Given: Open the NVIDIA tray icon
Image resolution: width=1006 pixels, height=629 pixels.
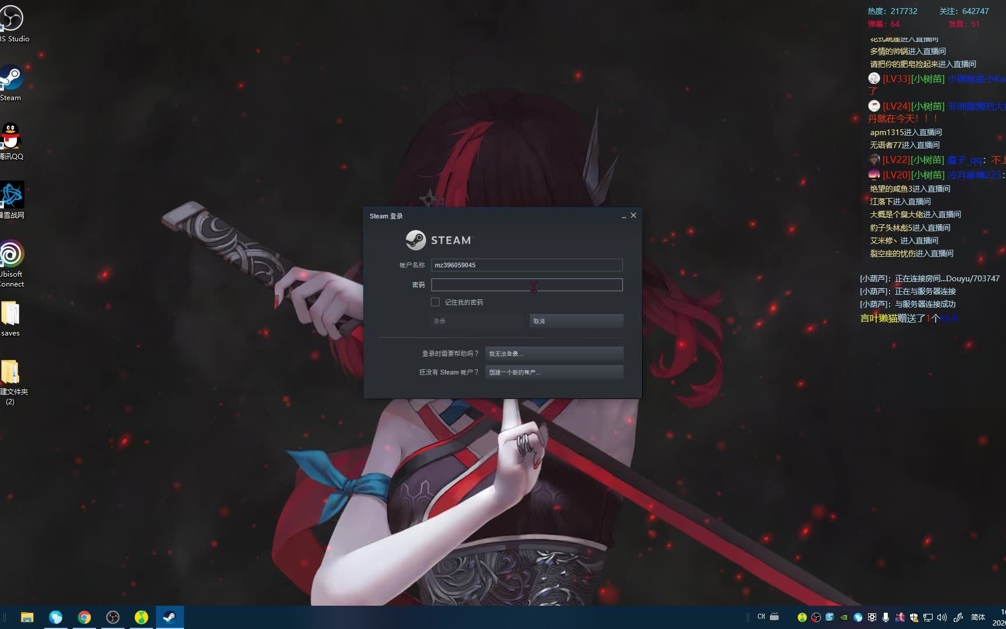Looking at the screenshot, I should [x=844, y=617].
